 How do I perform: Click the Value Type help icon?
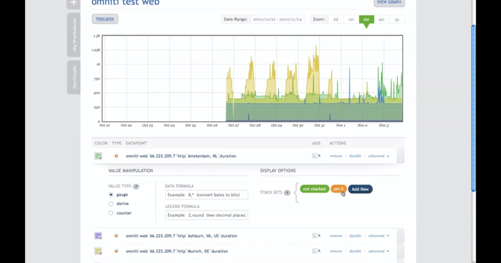[x=136, y=186]
